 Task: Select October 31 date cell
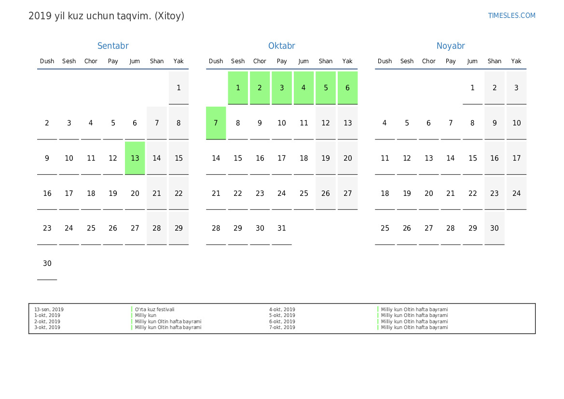click(282, 228)
